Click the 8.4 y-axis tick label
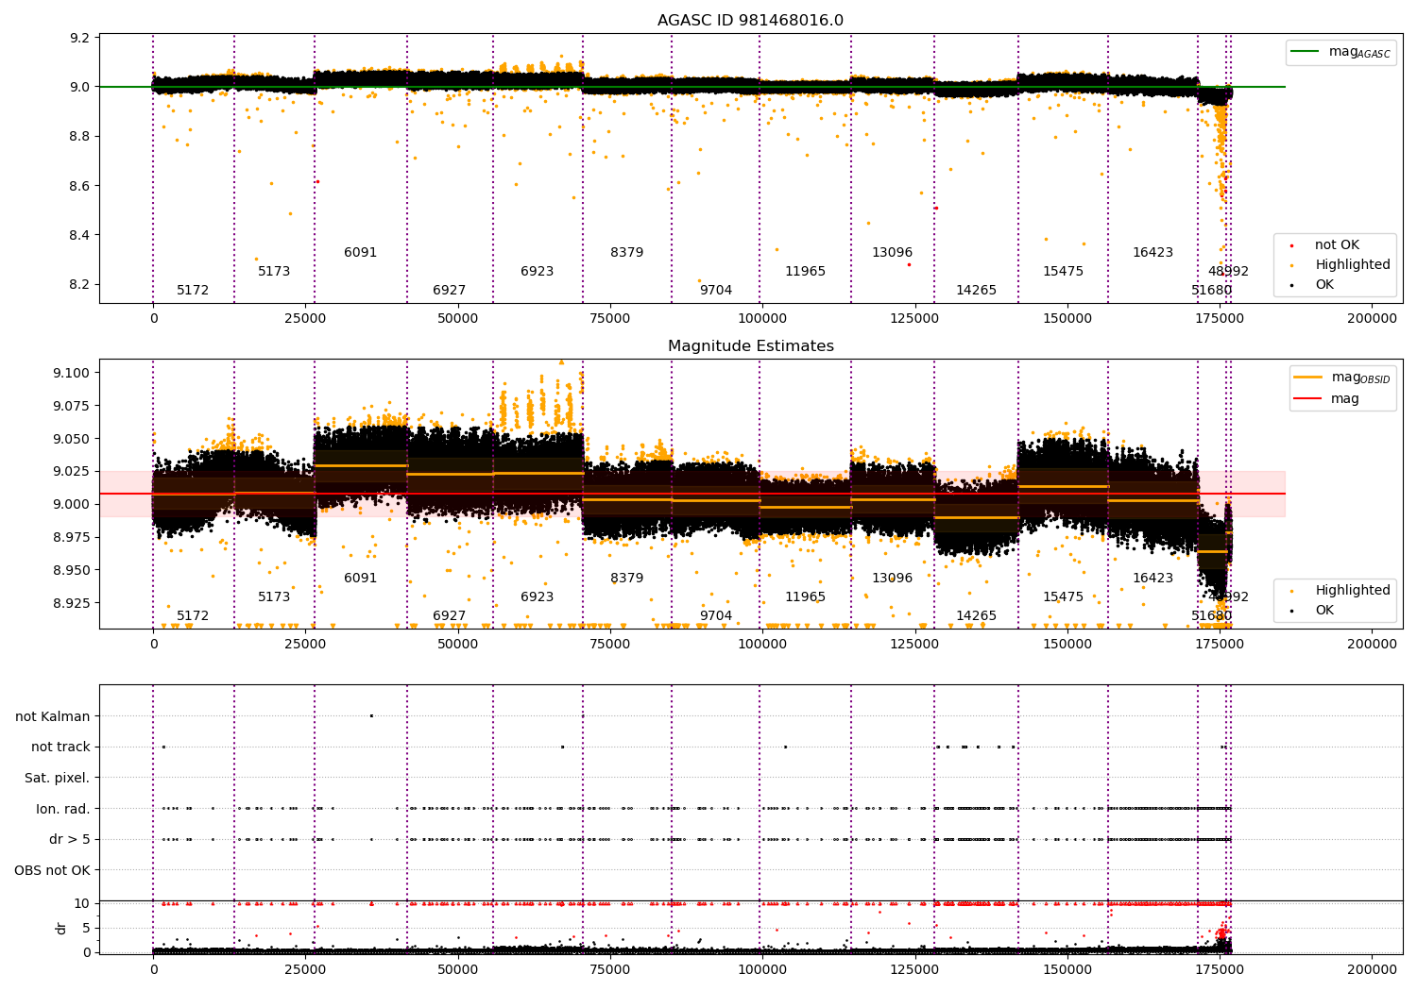The image size is (1417, 991). click(80, 235)
